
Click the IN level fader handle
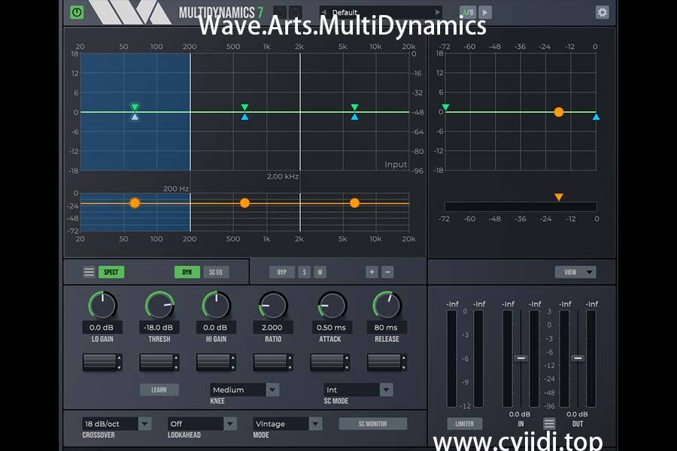[x=521, y=359]
